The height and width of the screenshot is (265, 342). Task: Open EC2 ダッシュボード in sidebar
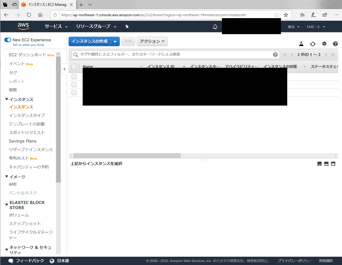tap(27, 55)
